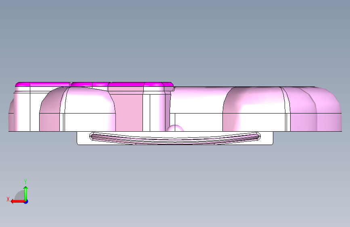Select the small hemispherical bump above the plate
Screen dimensions: 350x227
point(175,128)
